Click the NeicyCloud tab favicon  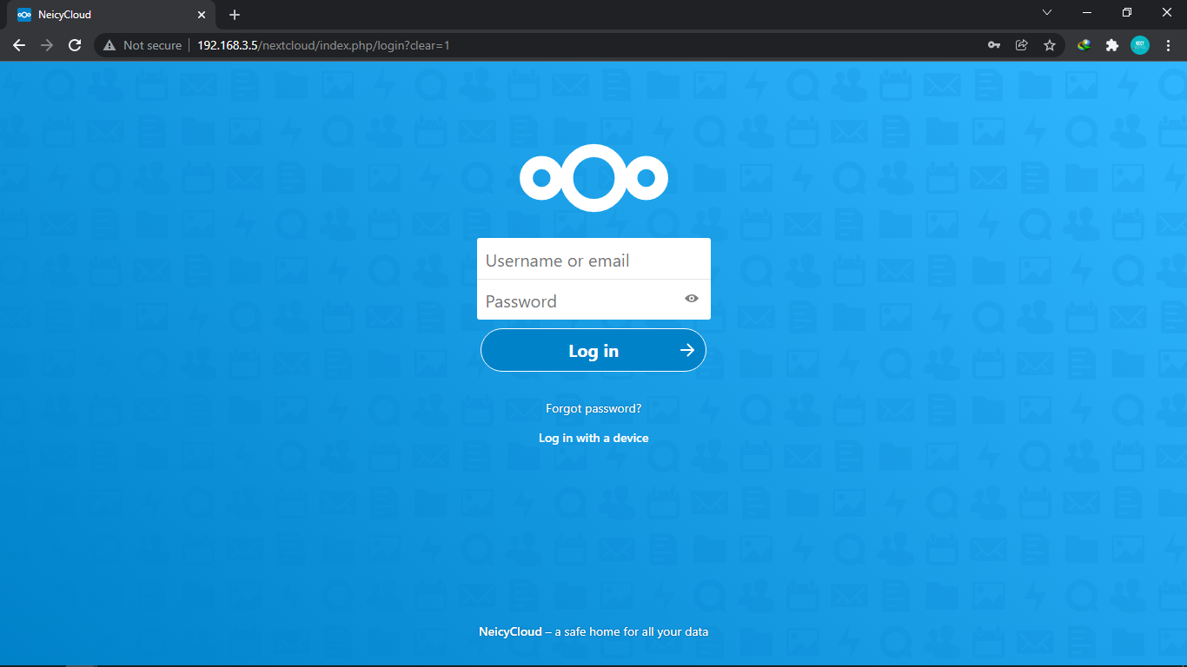point(24,15)
